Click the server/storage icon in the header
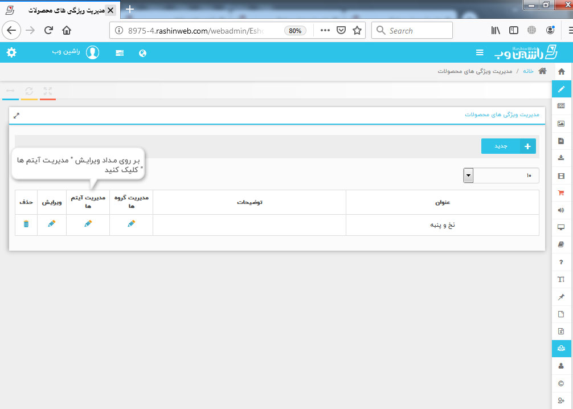This screenshot has height=409, width=573. point(120,53)
